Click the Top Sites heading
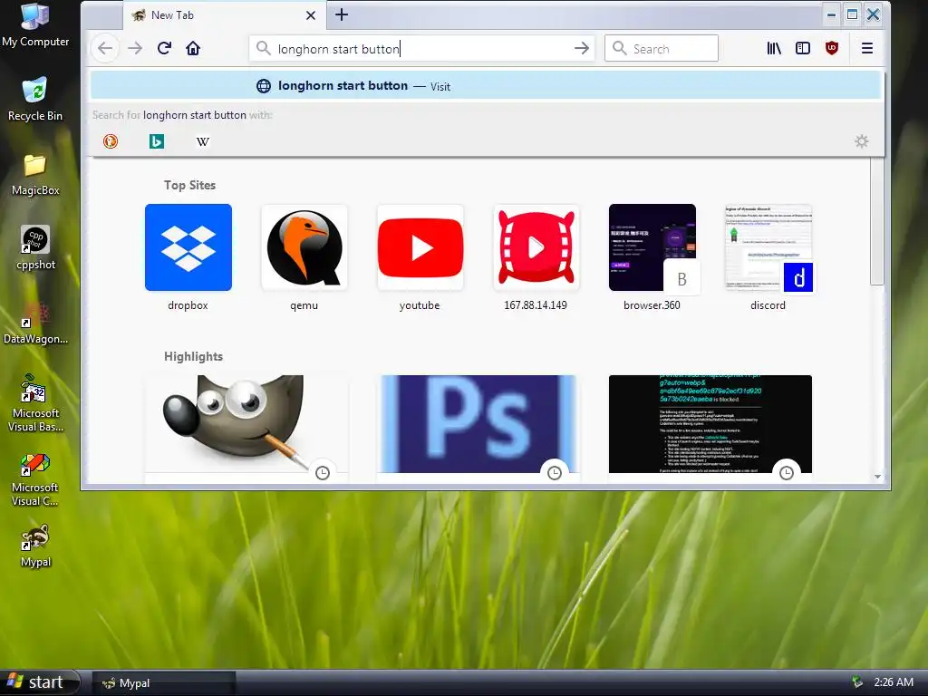The image size is (928, 696). (189, 185)
